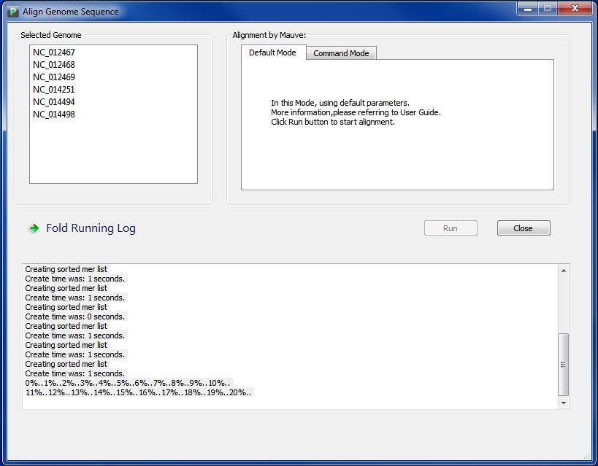Viewport: 598px width, 466px height.
Task: Minimize the Align Genome Sequence window
Action: (528, 8)
